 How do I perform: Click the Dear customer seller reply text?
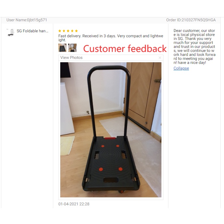point(194,47)
